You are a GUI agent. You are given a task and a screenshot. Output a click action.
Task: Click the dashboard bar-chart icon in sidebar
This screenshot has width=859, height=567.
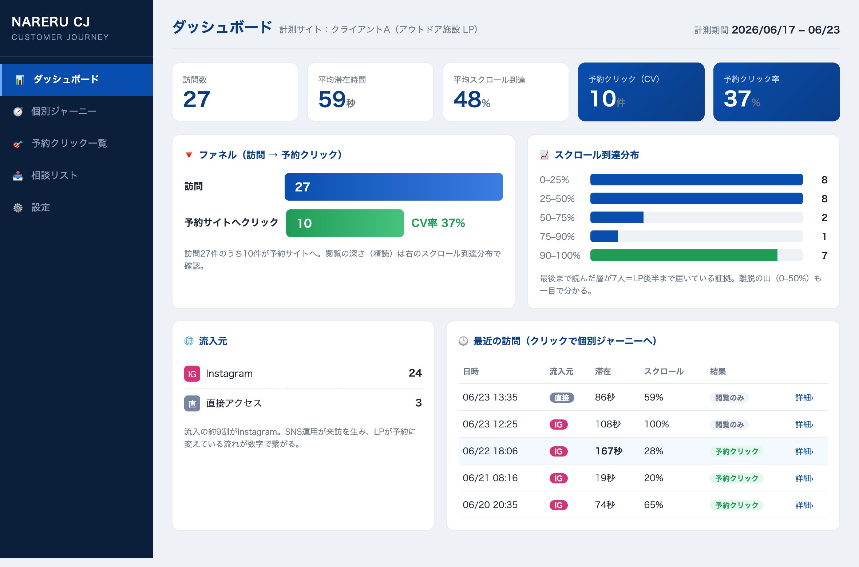click(x=20, y=80)
